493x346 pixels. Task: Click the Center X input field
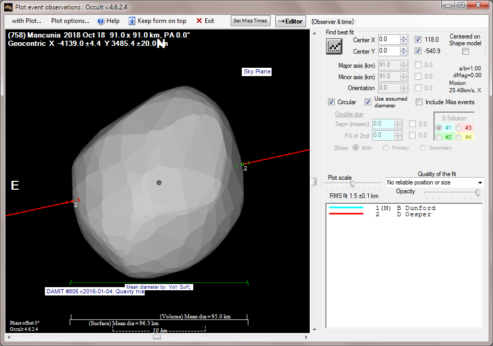(389, 40)
